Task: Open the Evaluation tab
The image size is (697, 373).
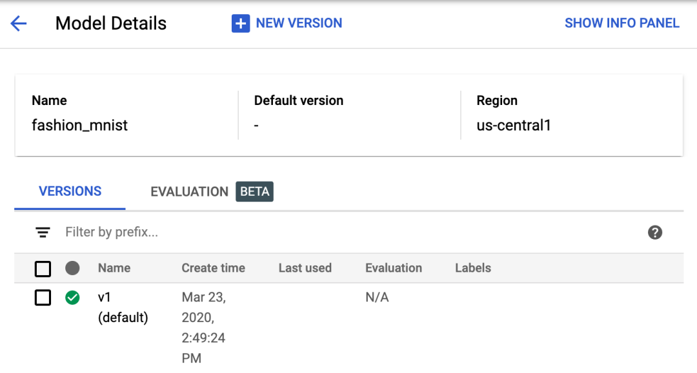Action: point(189,192)
